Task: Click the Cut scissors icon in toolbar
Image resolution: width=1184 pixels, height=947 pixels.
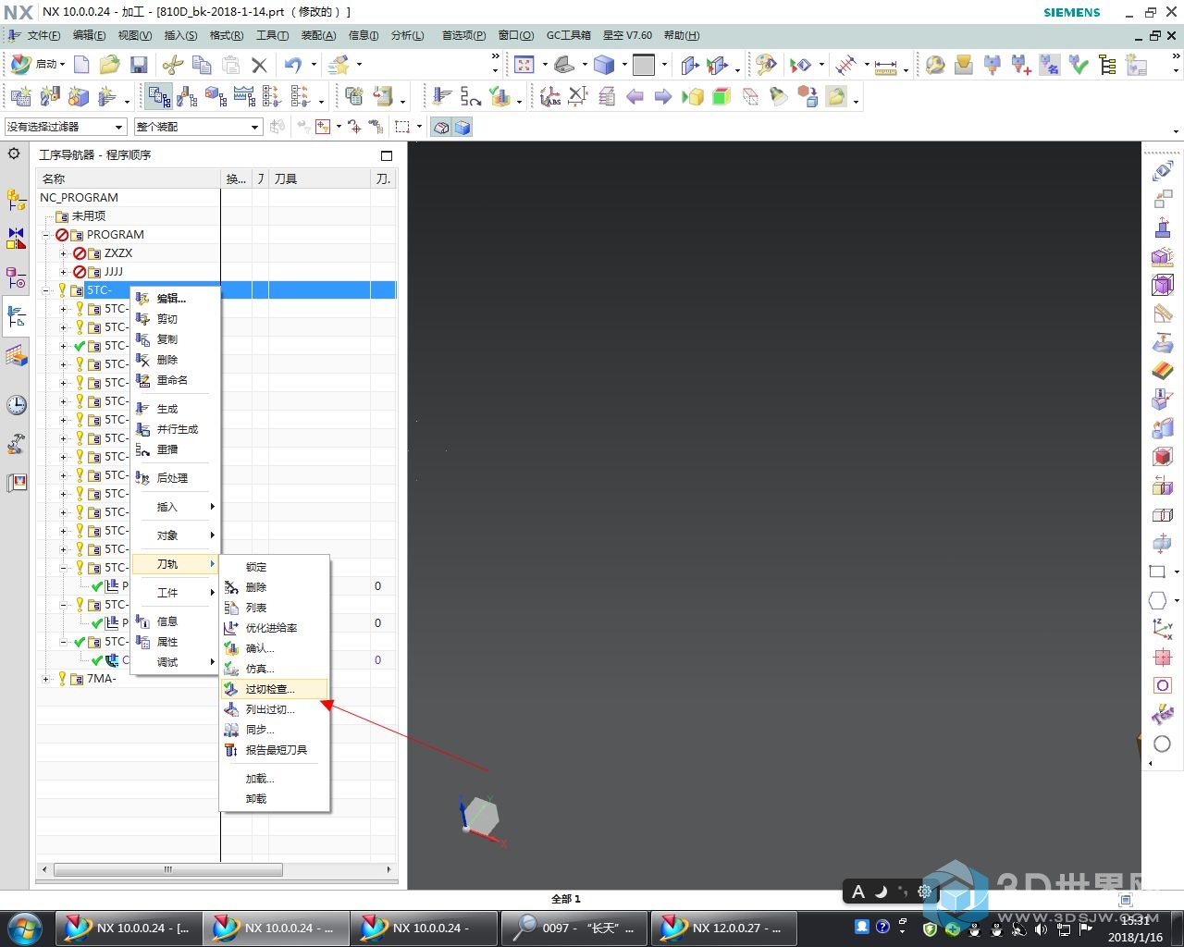Action: pyautogui.click(x=172, y=65)
